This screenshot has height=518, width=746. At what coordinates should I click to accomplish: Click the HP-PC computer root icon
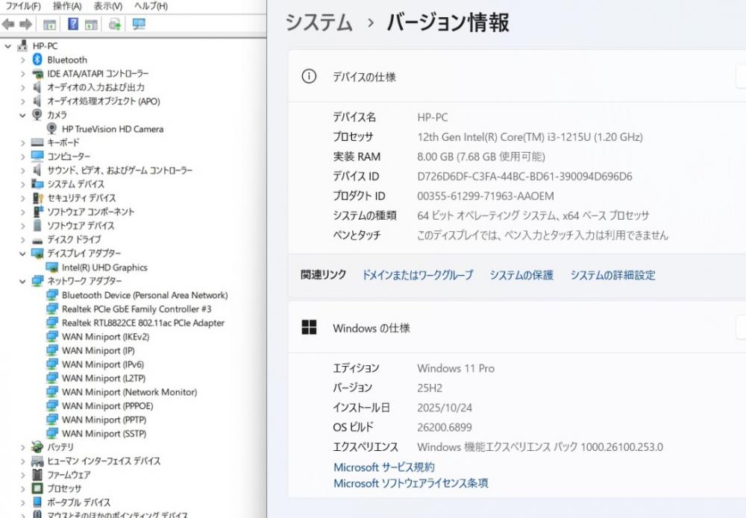click(x=22, y=45)
